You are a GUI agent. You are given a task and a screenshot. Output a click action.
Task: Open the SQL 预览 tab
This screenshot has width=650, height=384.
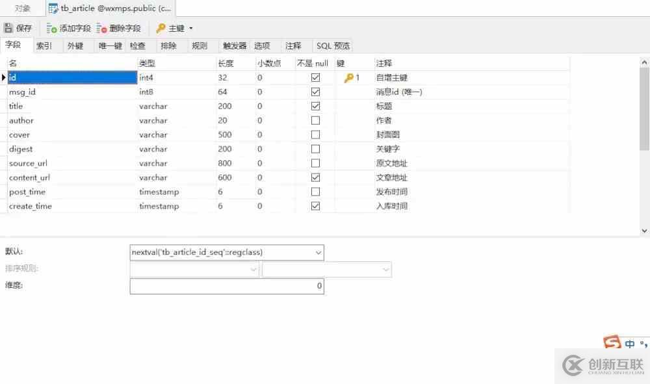pyautogui.click(x=333, y=45)
